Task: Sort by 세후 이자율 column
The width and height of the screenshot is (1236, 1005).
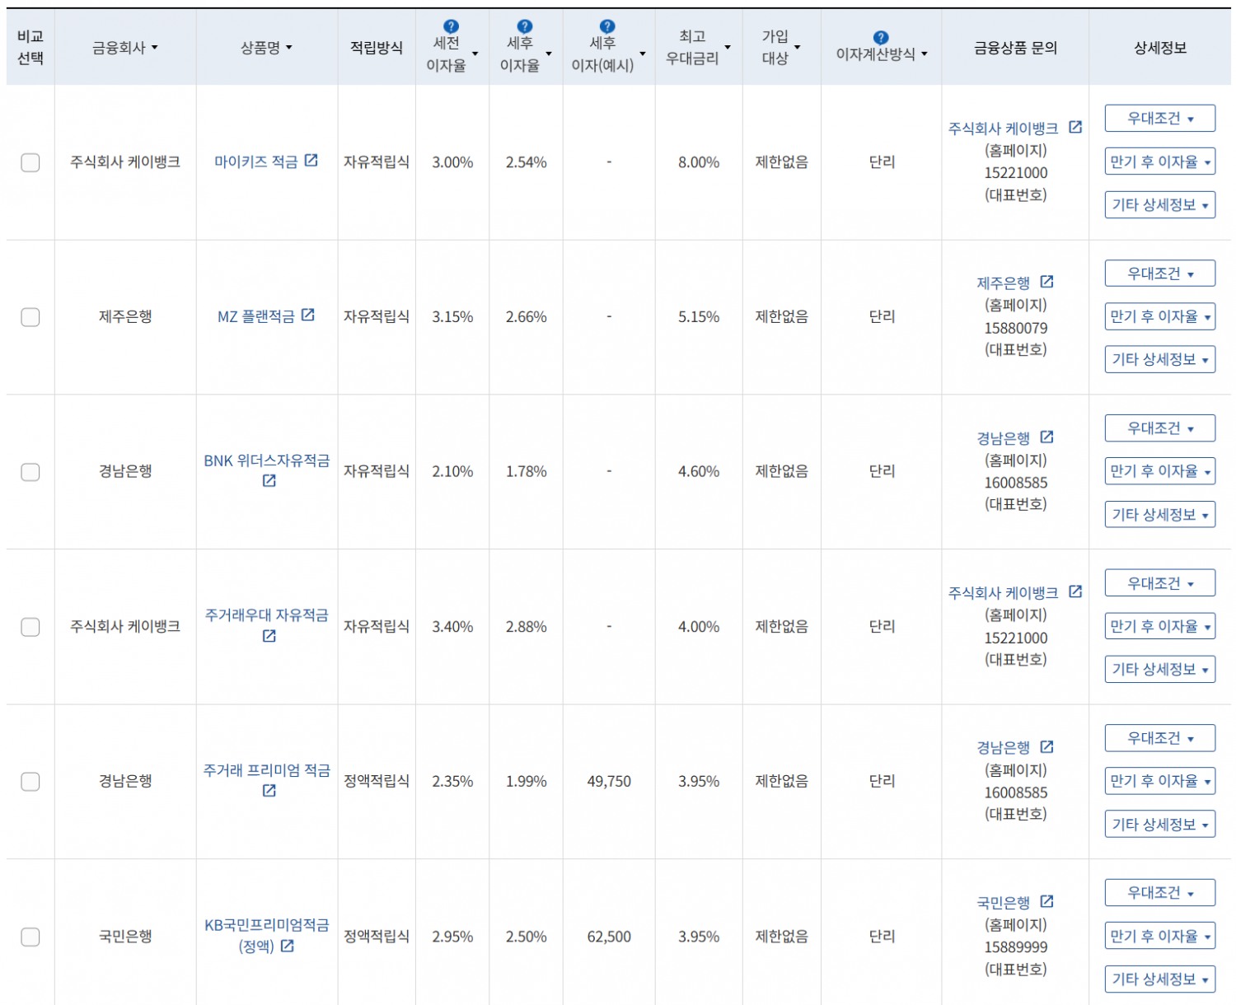Action: (526, 54)
